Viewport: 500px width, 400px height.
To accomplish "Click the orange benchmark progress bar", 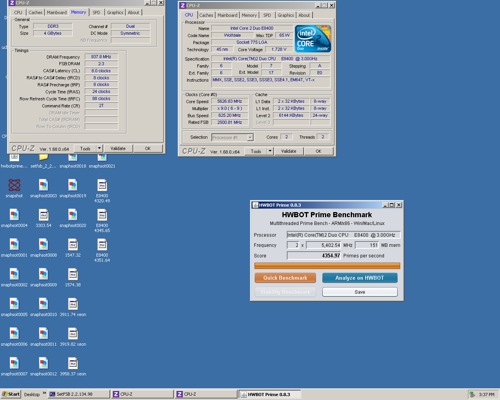I will tap(327, 266).
